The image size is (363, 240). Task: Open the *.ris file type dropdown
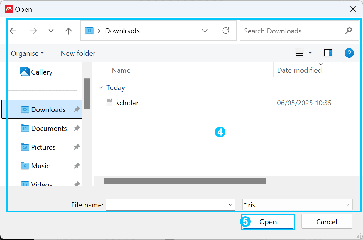[x=297, y=205]
